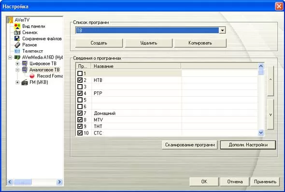
Task: Click the AVerTV root icon in tree
Action: (x=10, y=20)
